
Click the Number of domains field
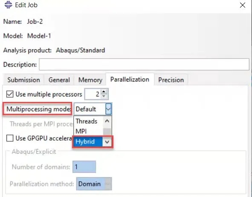click(84, 167)
